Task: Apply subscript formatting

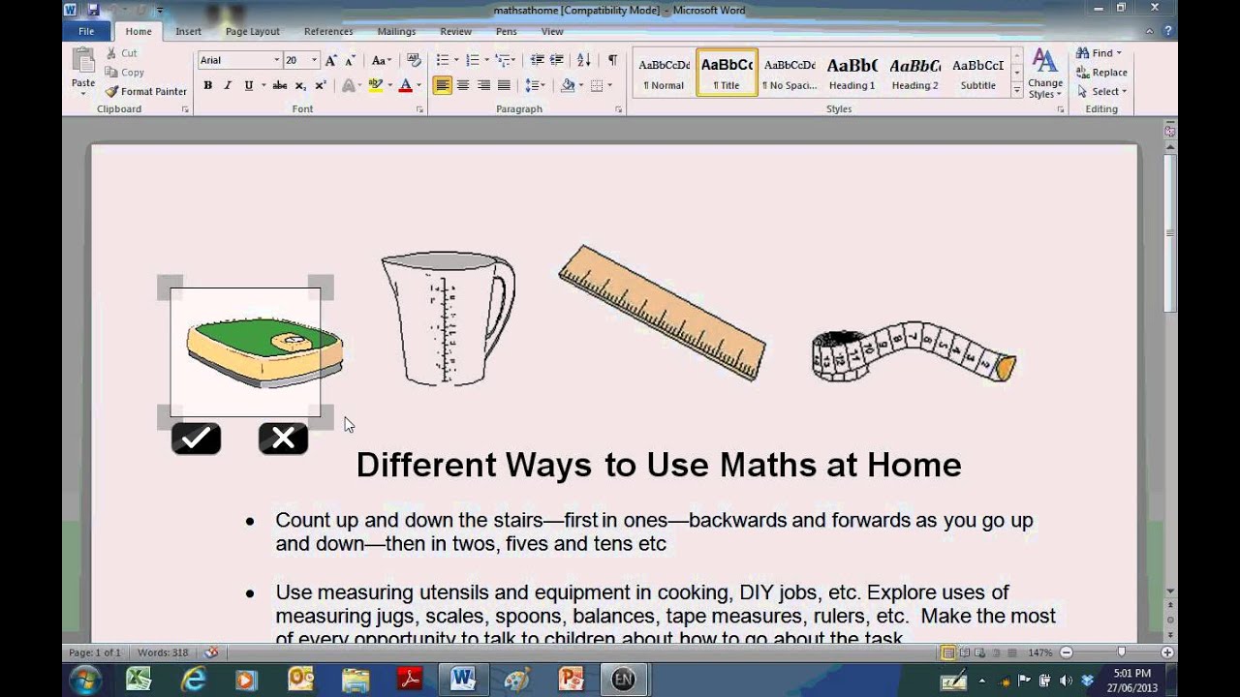Action: tap(300, 85)
